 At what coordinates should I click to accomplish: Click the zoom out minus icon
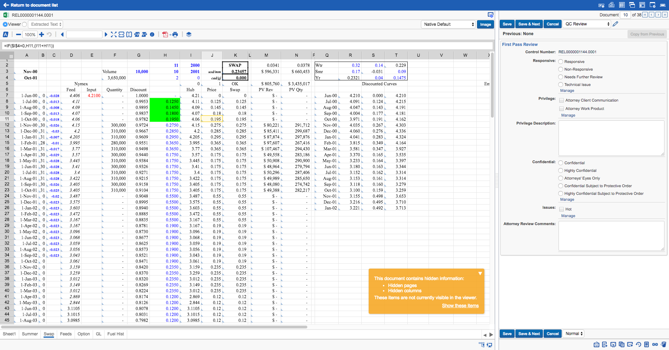[x=18, y=34]
